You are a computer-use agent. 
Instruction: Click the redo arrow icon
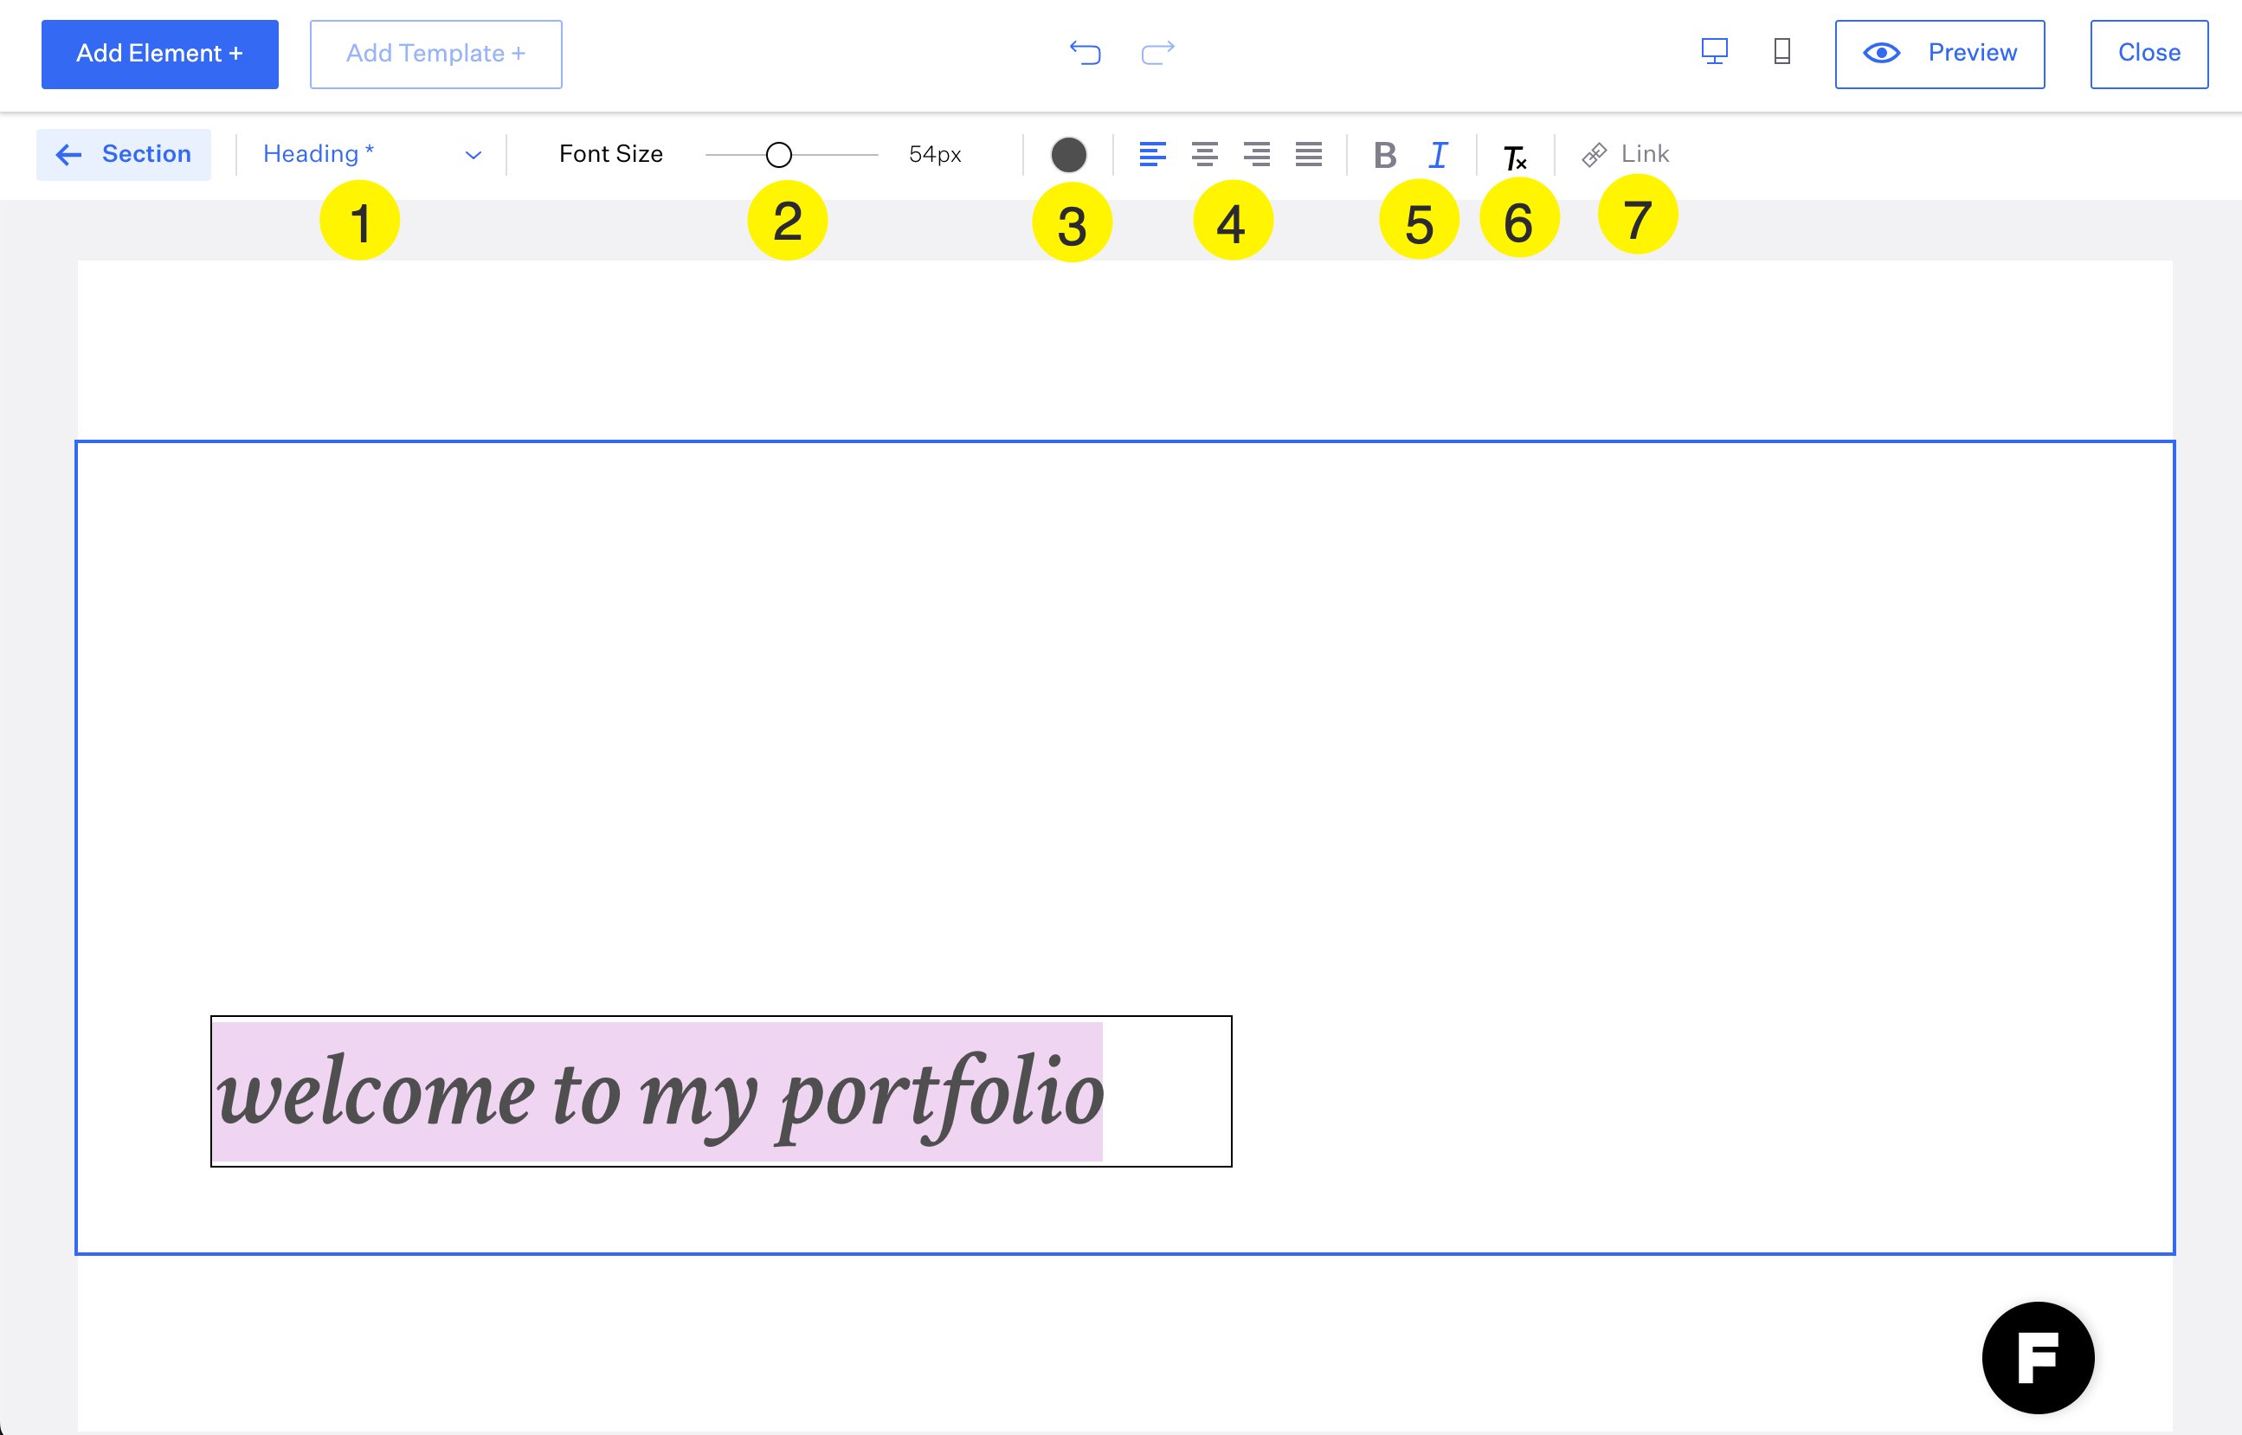[x=1157, y=52]
